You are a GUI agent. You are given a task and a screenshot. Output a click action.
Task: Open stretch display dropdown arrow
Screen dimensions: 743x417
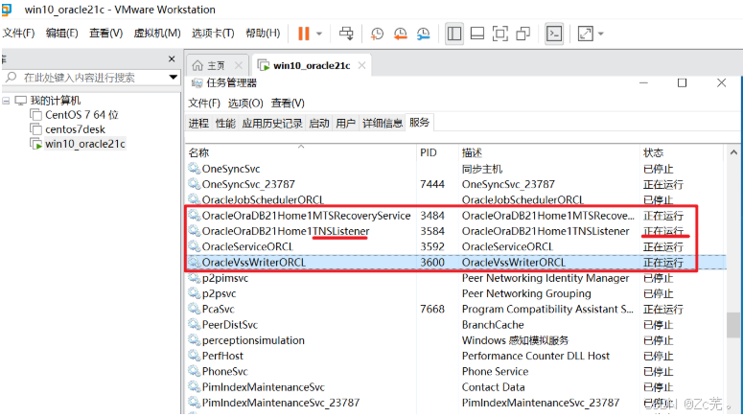pos(601,34)
